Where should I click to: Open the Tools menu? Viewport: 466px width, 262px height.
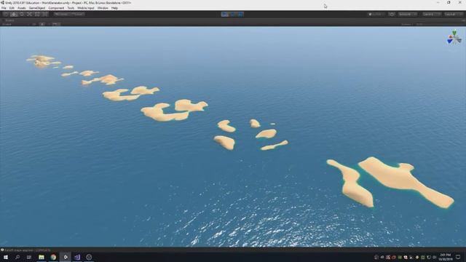(x=71, y=8)
